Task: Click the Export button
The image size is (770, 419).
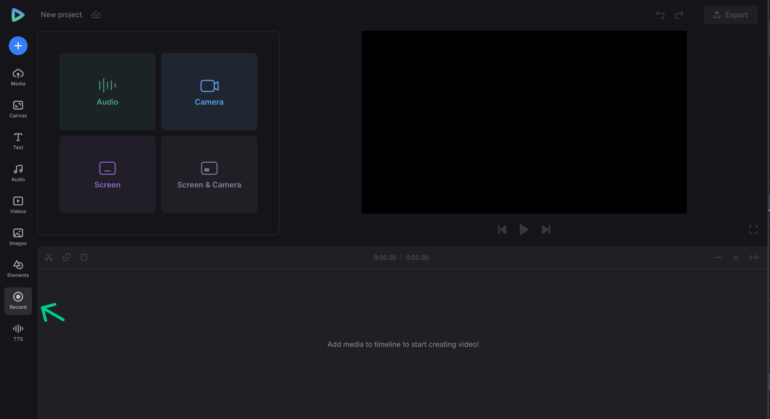Action: tap(731, 15)
